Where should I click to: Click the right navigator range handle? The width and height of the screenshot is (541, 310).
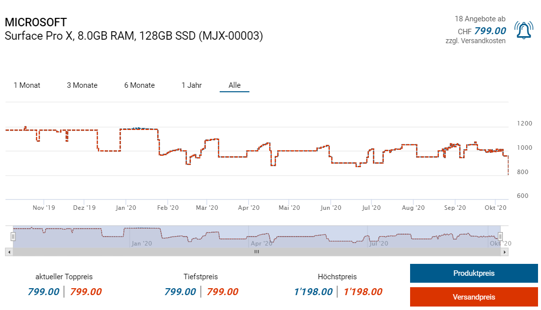click(x=500, y=237)
